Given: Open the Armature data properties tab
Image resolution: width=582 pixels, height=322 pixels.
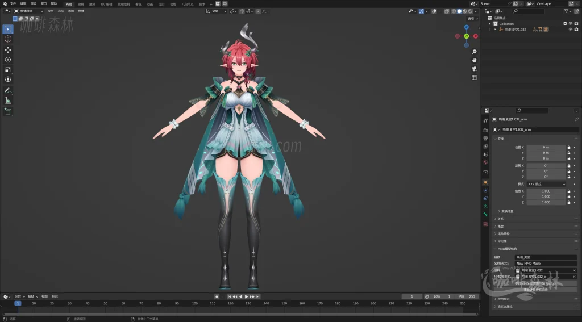Looking at the screenshot, I should click(x=485, y=206).
